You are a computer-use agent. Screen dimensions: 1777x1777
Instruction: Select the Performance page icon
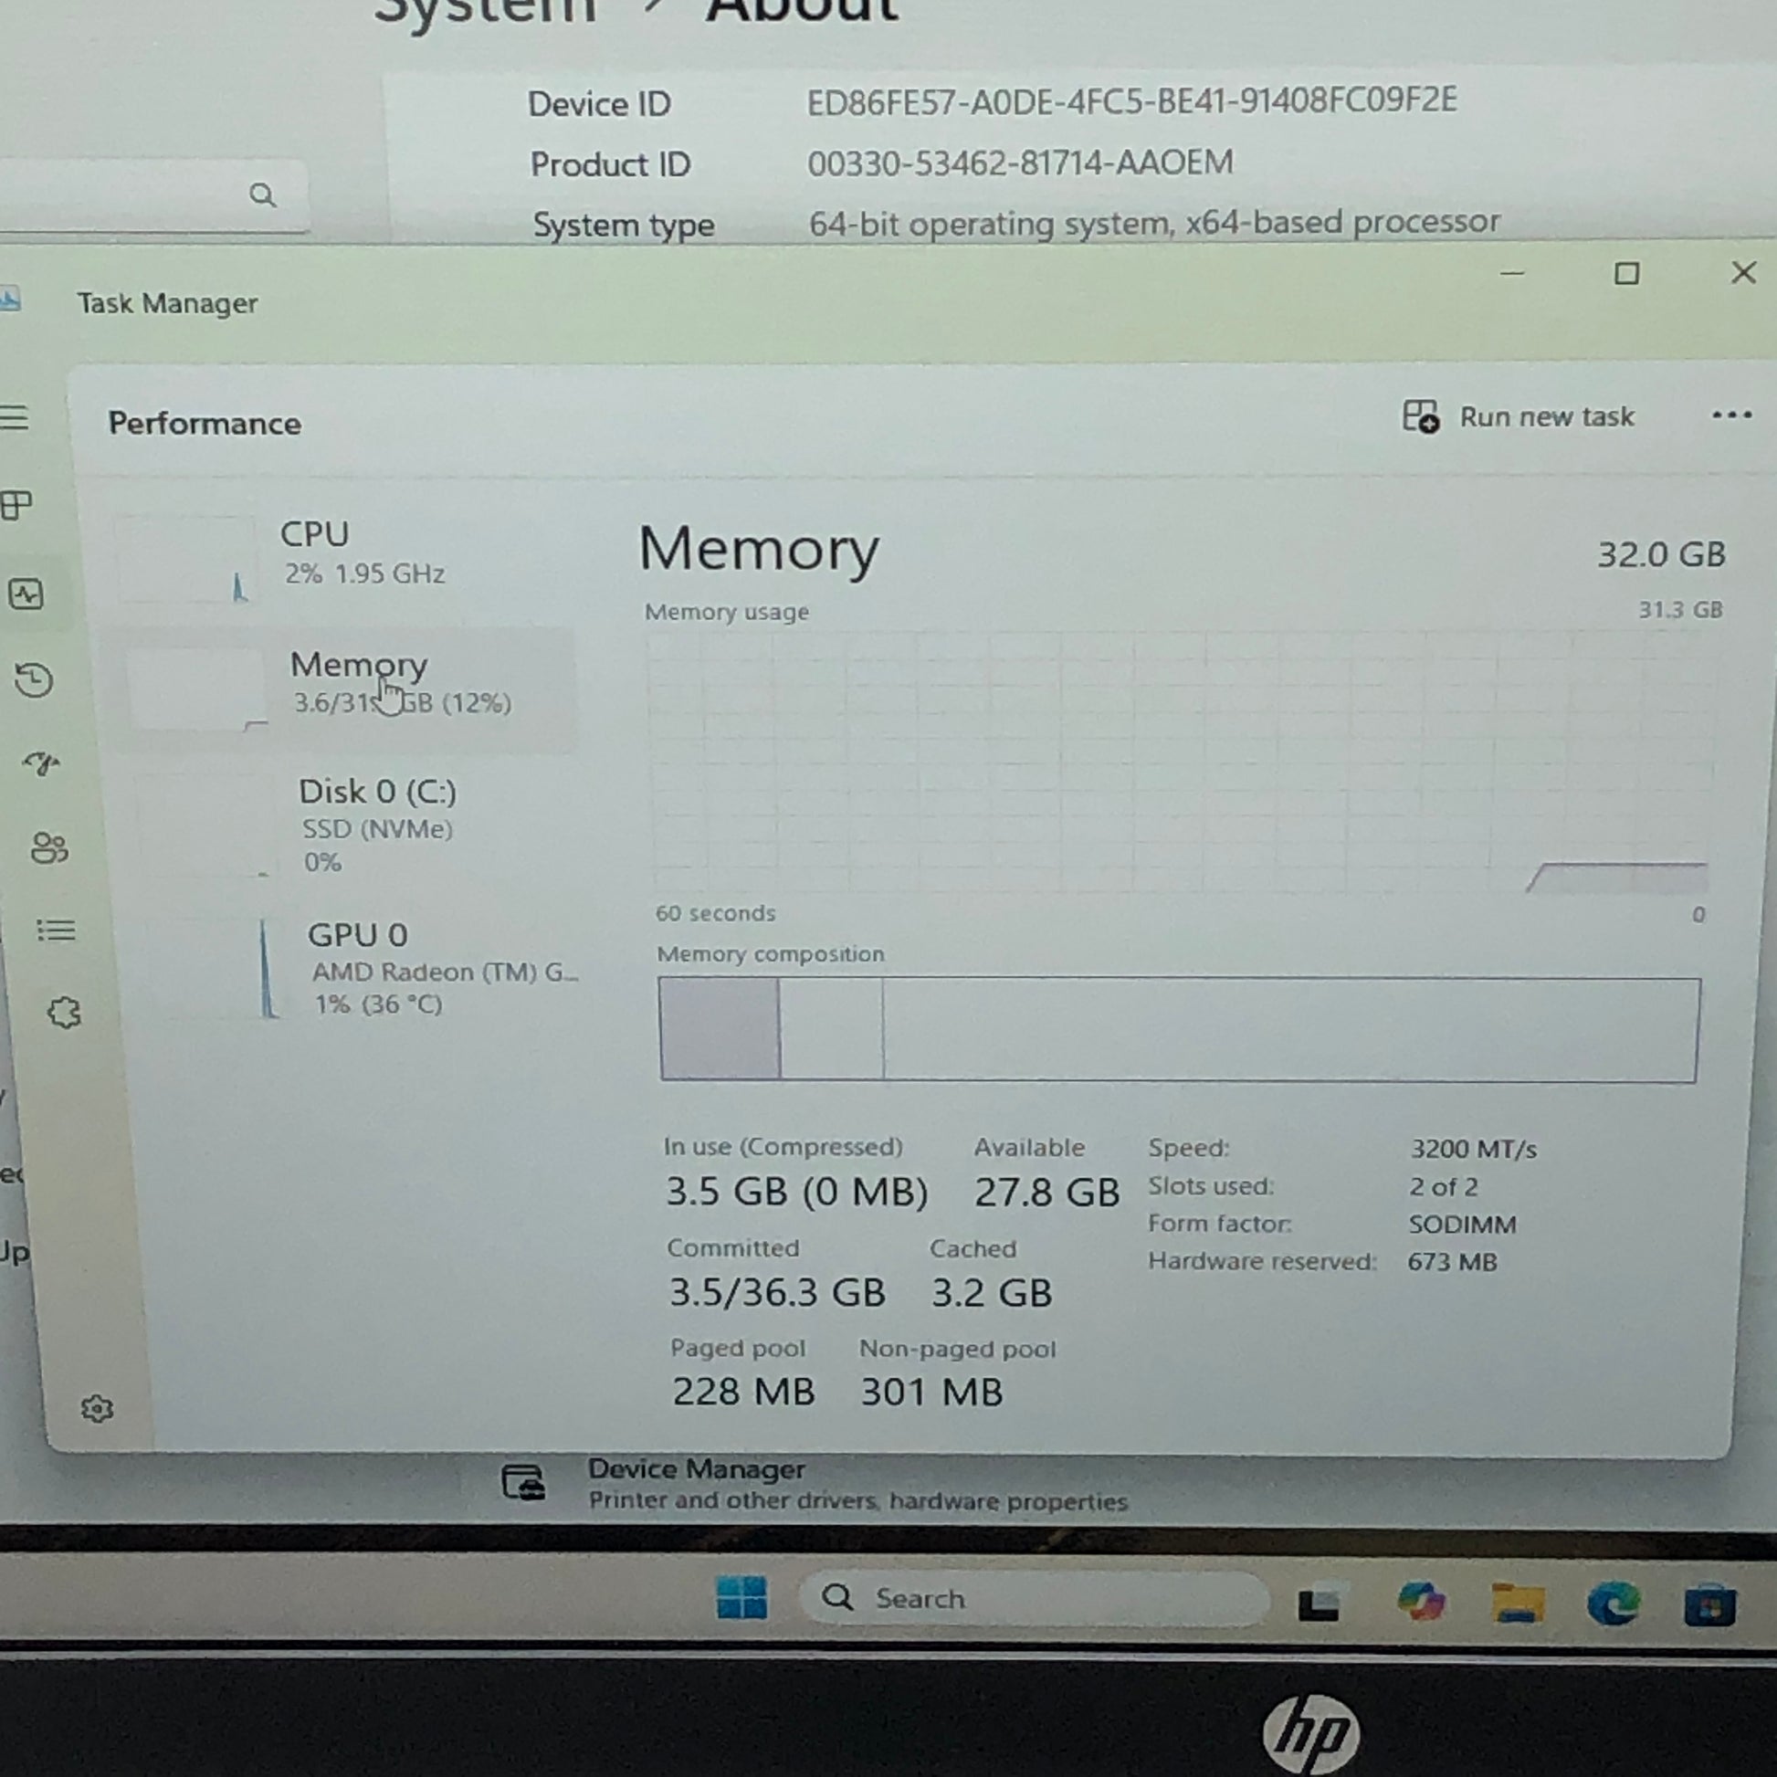pos(26,595)
